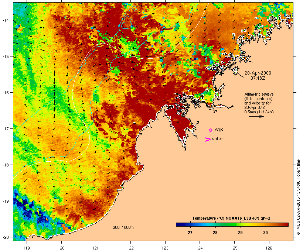Click the 'Altimetric sealevel' text line
303x251 pixels.
click(x=259, y=94)
